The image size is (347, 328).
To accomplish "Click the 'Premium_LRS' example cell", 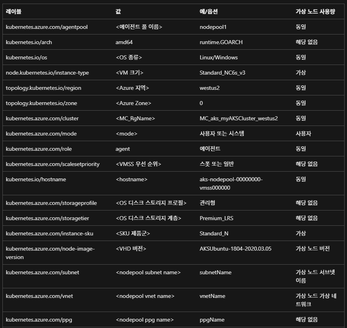I will coord(216,218).
